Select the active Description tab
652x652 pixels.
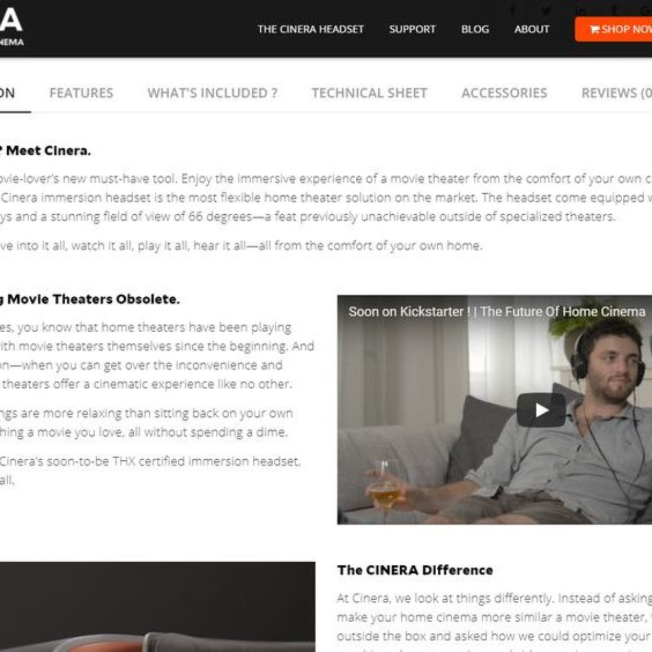[7, 93]
